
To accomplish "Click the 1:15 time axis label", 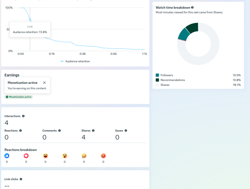I will 144,54.
